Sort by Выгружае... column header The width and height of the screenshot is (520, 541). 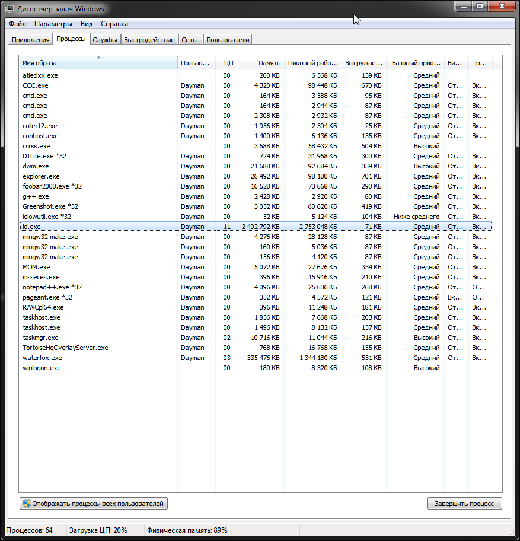coord(364,63)
